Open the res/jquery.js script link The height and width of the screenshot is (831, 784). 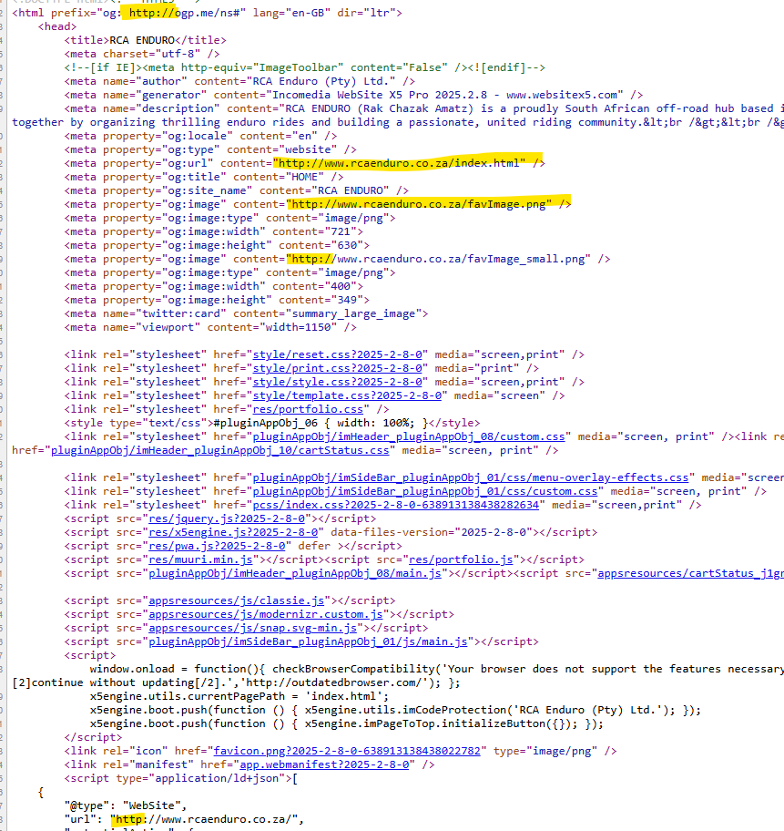coord(227,518)
